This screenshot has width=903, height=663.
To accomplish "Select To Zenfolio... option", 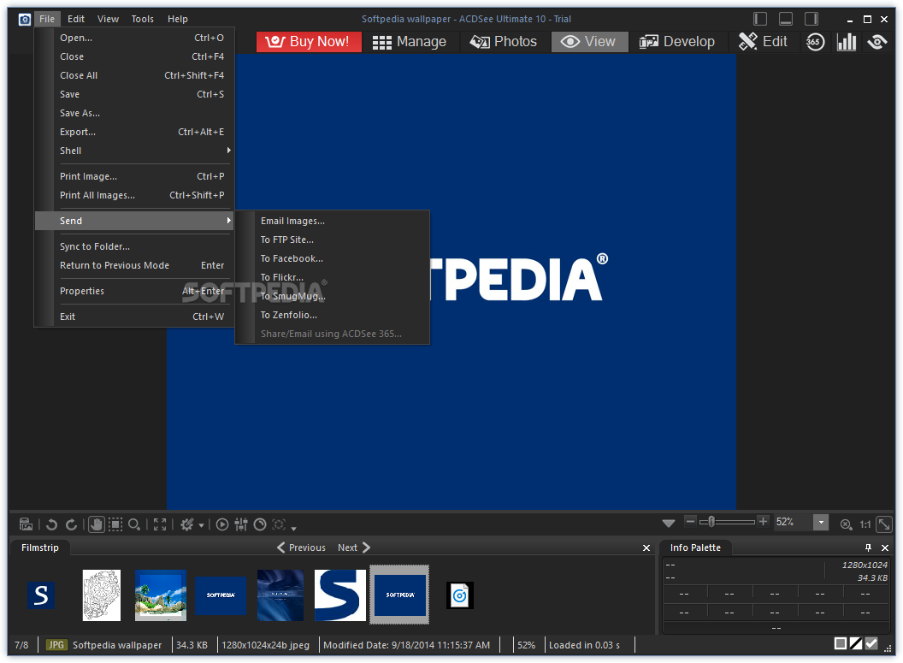I will 333,315.
